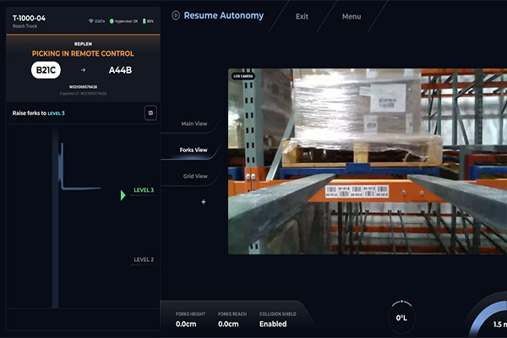
Task: Click the fork carriage on the mast diagram
Action: [79, 166]
